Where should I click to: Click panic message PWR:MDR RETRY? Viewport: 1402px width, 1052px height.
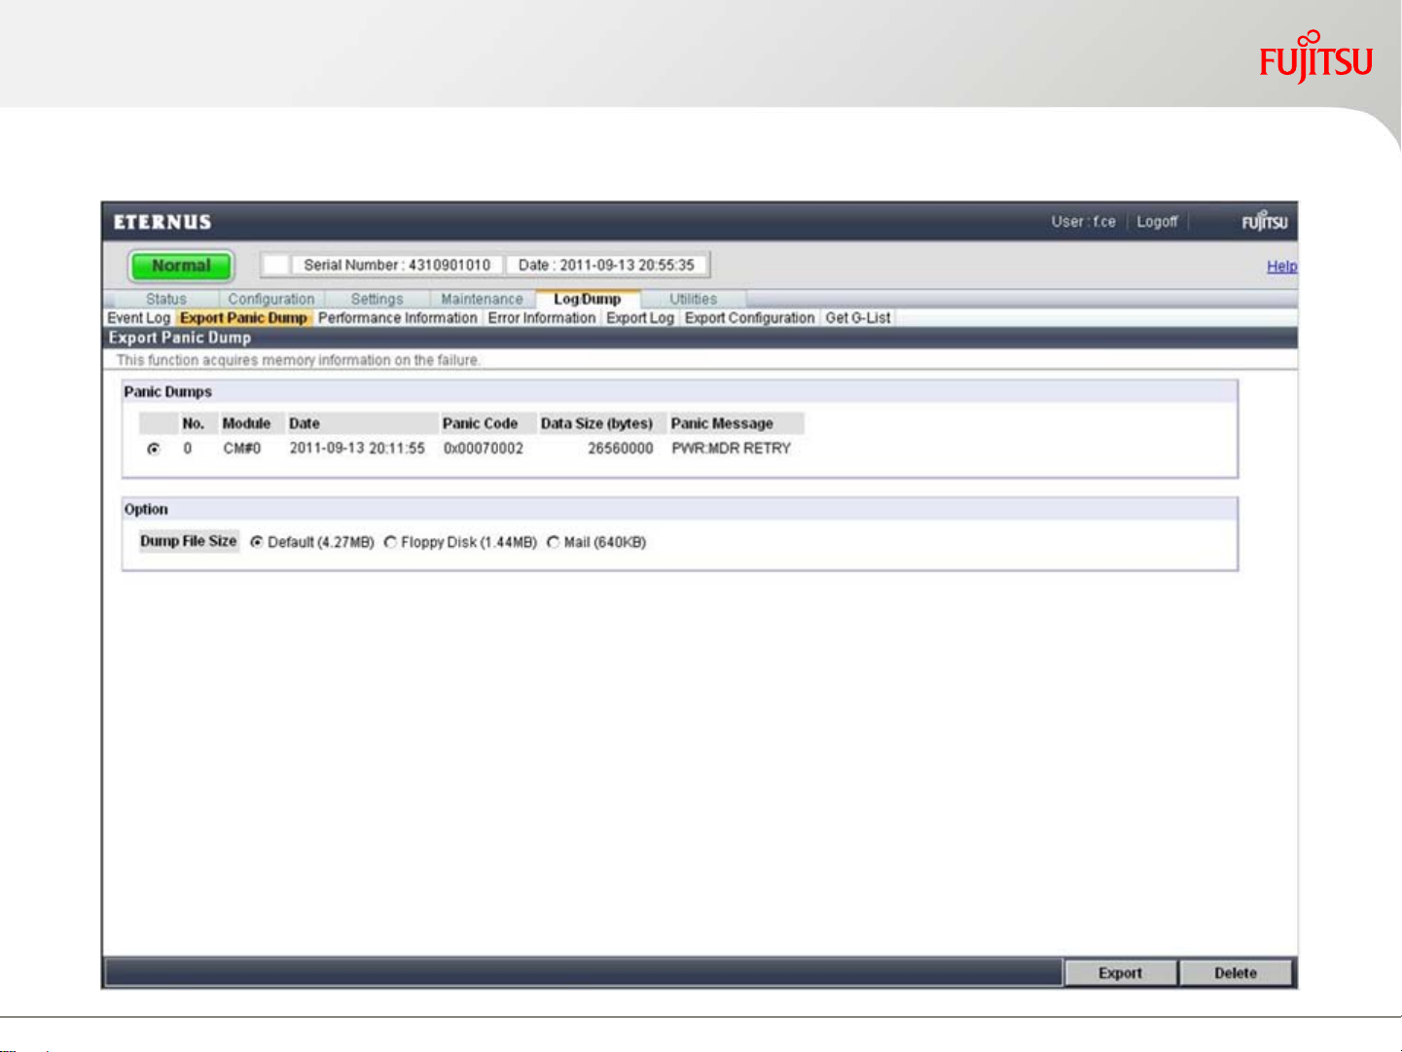point(732,449)
